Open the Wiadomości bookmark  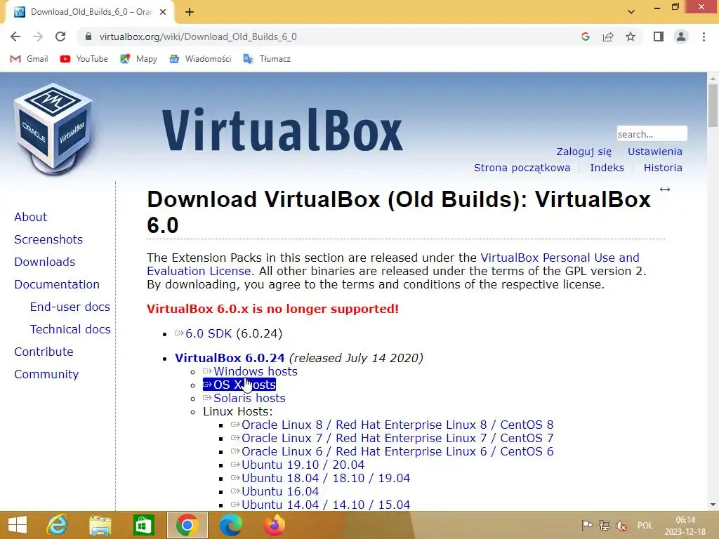coord(200,59)
